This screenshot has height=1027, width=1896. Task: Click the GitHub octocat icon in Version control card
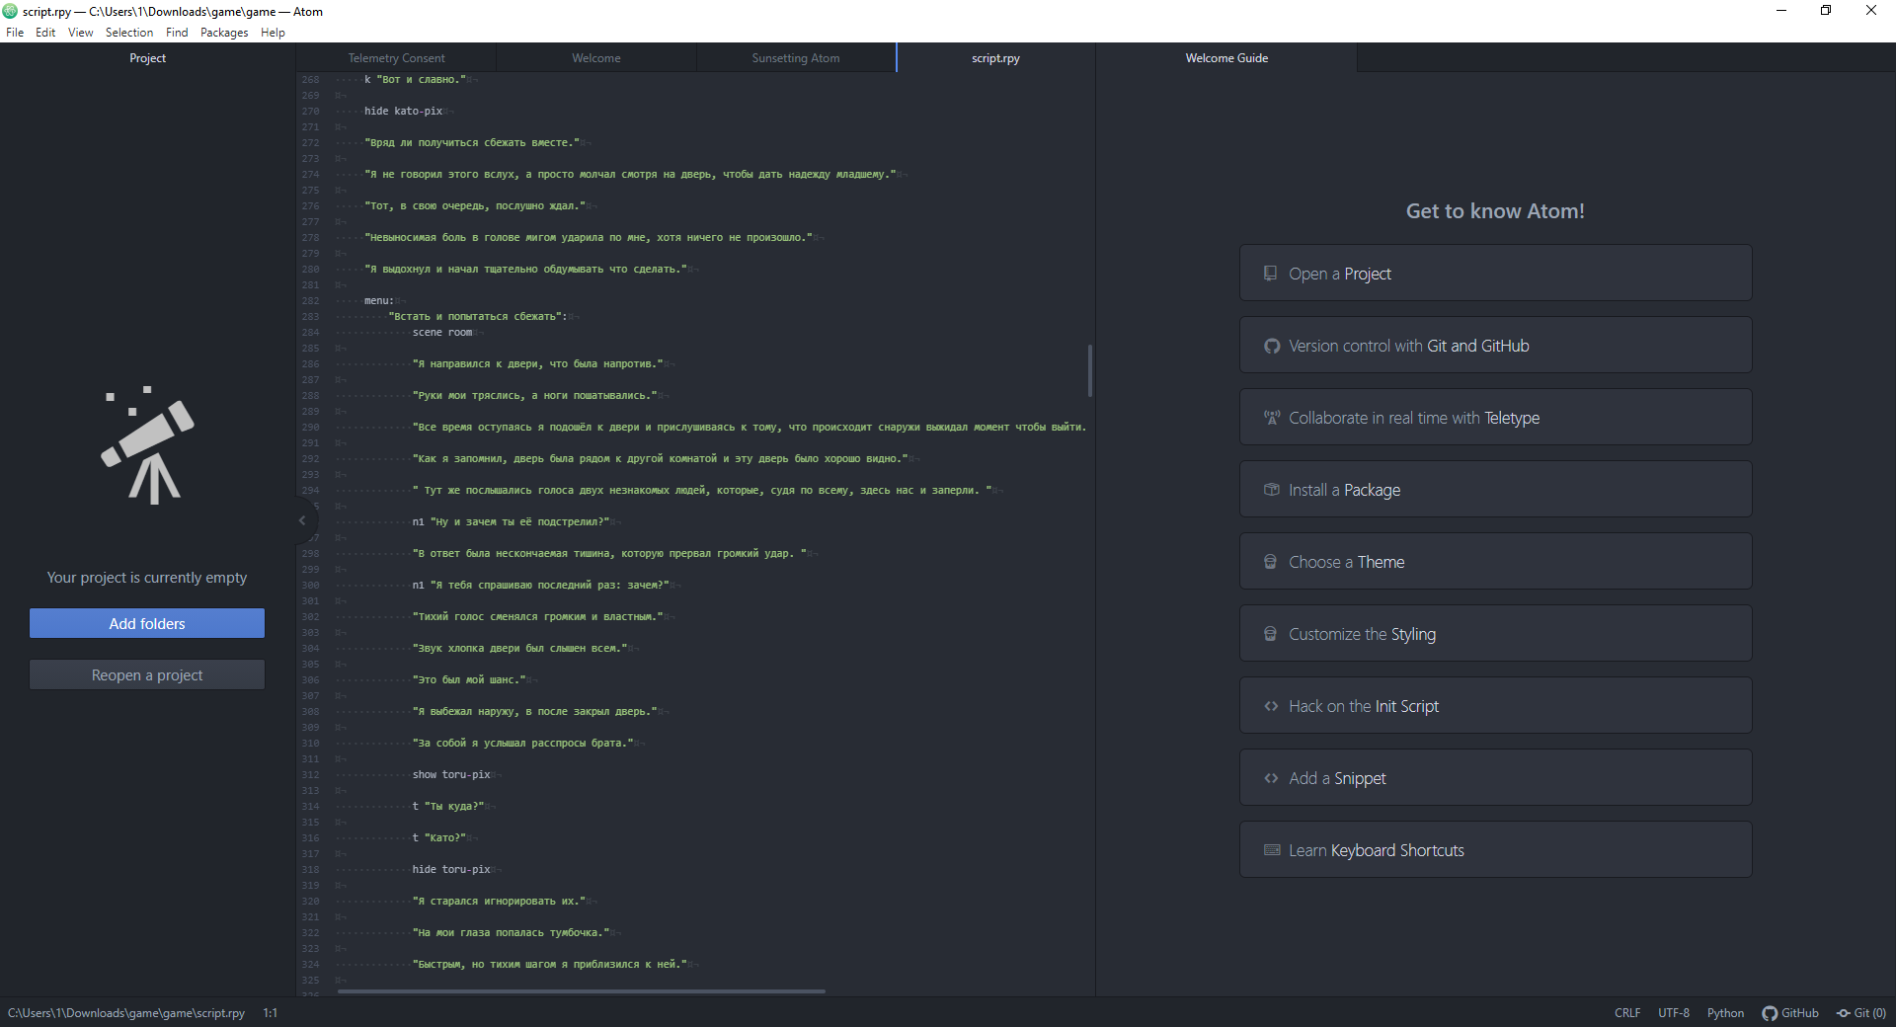[1272, 346]
